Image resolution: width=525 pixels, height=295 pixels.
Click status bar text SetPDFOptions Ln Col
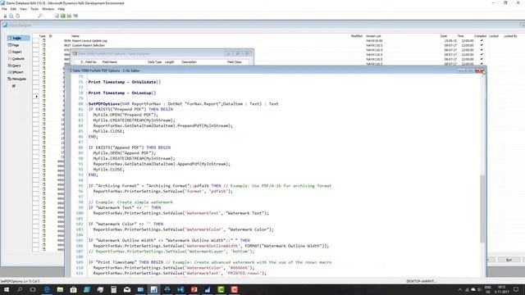[x=20, y=281]
